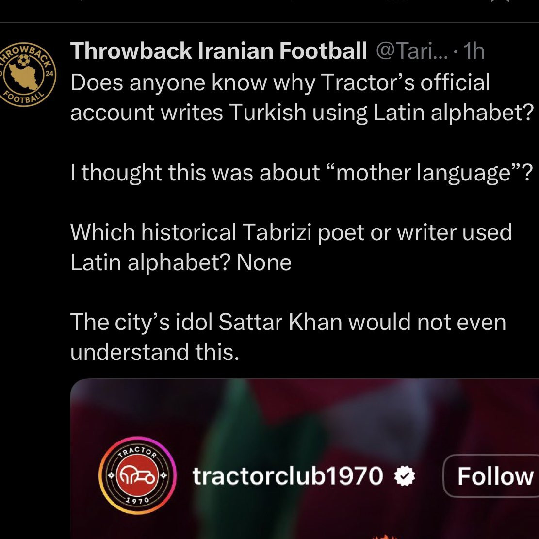The image size is (539, 539).
Task: Open the tweet via the 1h timestamp
Action: click(x=474, y=51)
